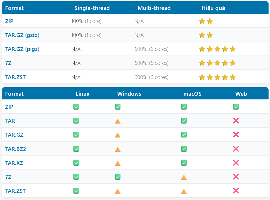Click the TAR.BZ2 format label
The height and width of the screenshot is (200, 270).
(x=16, y=149)
